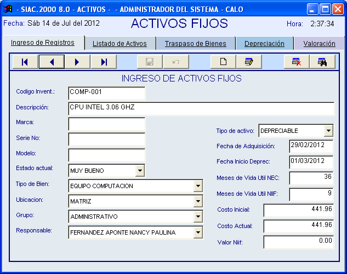Image resolution: width=347 pixels, height=274 pixels.
Task: Go to the next record
Action: 77,62
